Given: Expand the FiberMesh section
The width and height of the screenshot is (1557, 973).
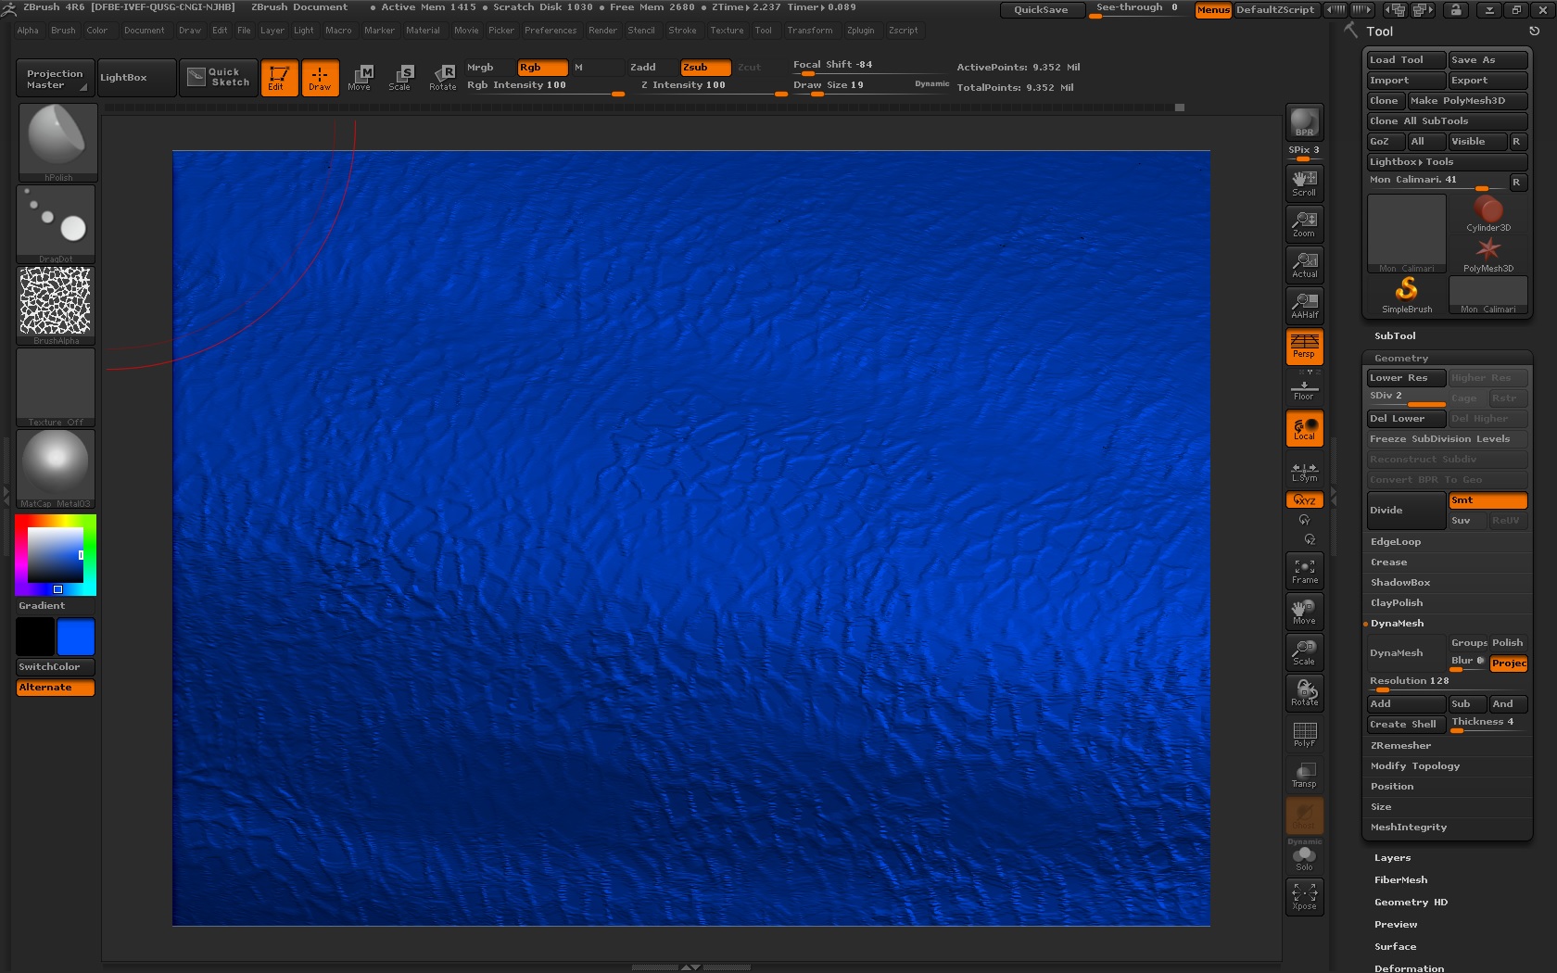Looking at the screenshot, I should (1400, 880).
